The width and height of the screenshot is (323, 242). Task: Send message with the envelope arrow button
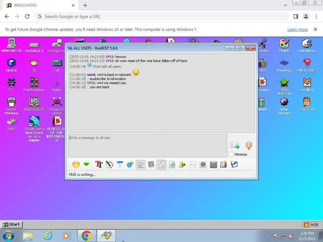[x=235, y=145]
